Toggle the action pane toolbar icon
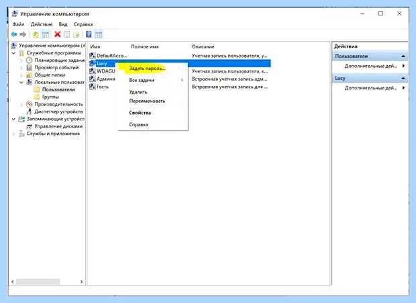This screenshot has height=303, width=416. click(99, 34)
